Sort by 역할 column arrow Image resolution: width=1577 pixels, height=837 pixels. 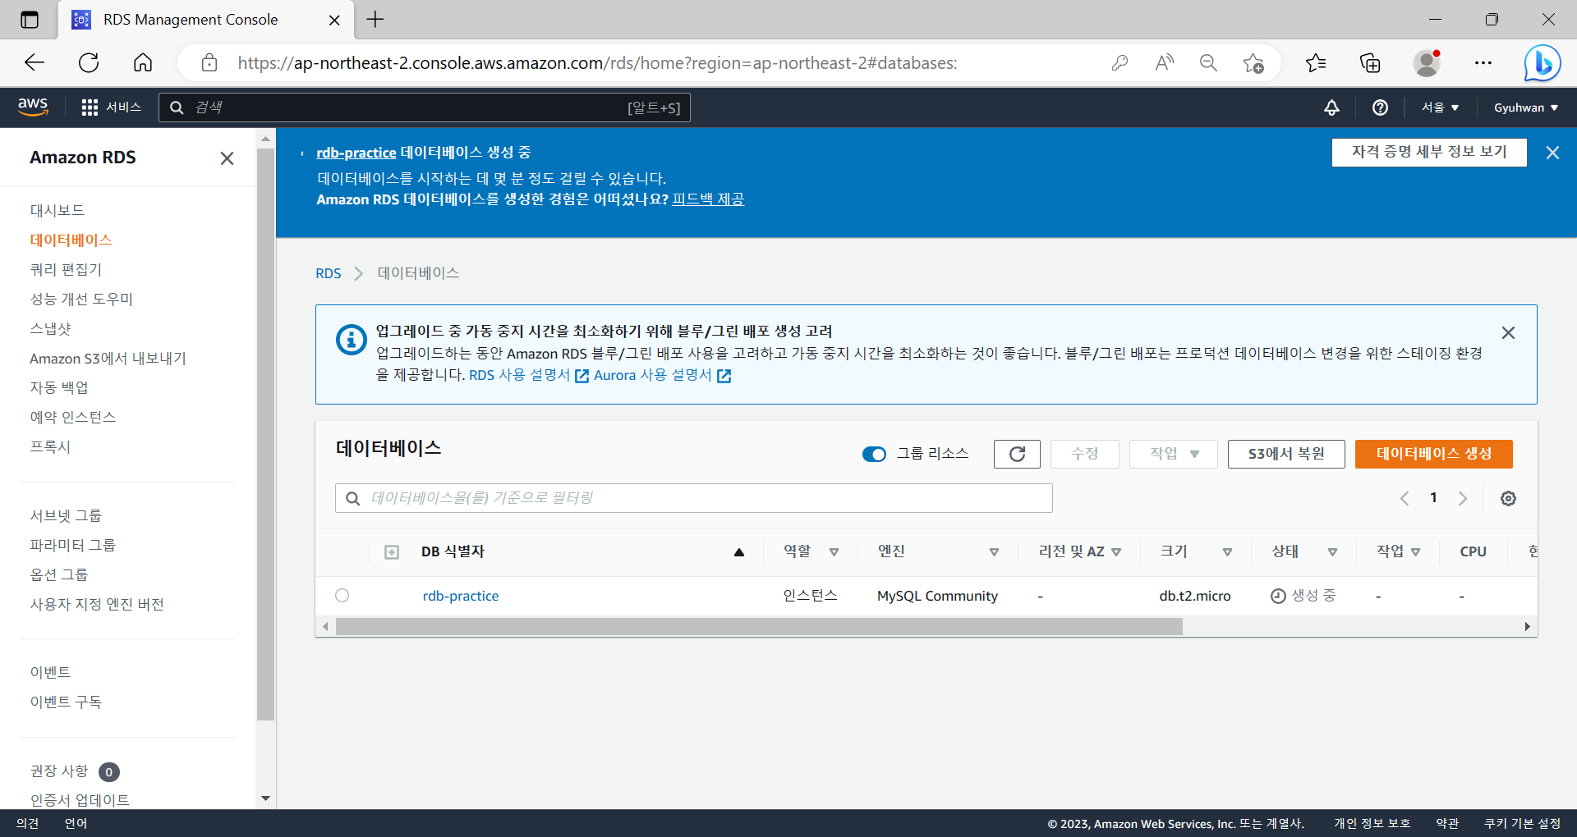coord(834,552)
